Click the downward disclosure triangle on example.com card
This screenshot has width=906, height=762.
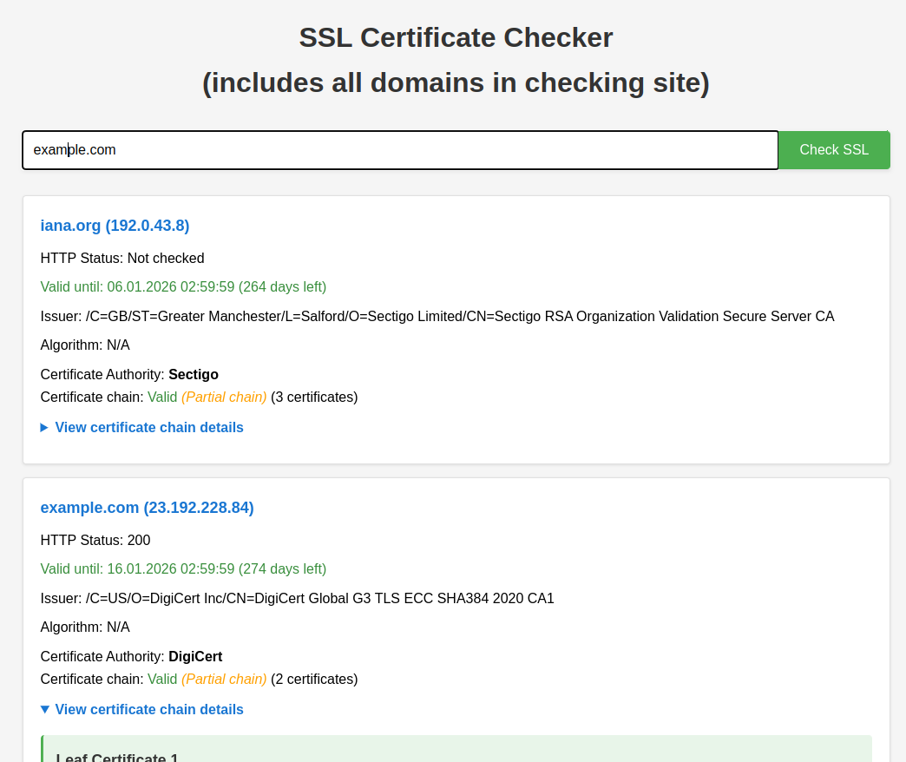[44, 709]
